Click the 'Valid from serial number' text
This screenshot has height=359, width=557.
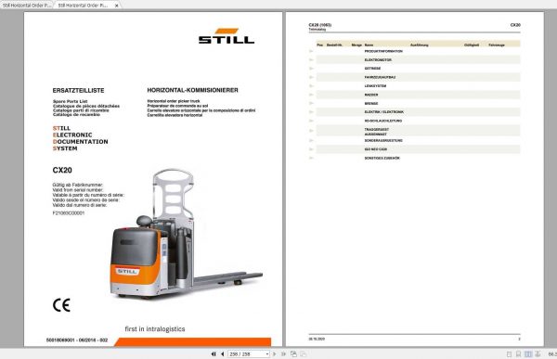point(78,190)
